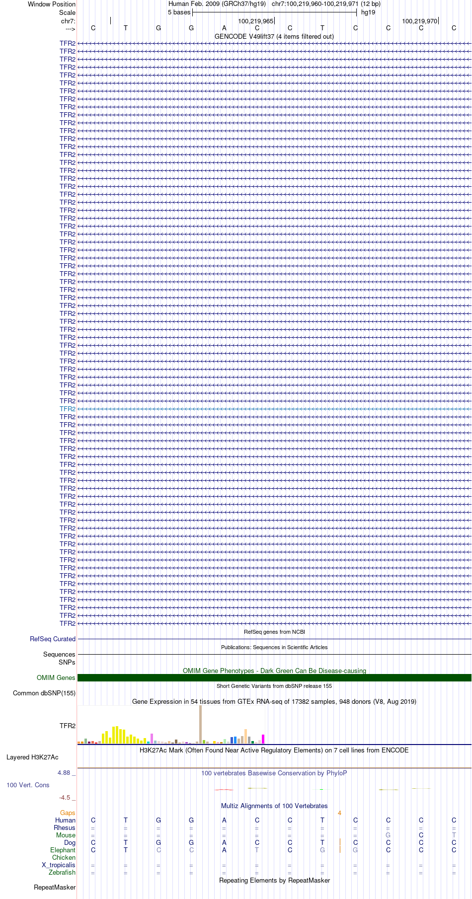Image resolution: width=472 pixels, height=899 pixels.
Task: Click the -4.5 lower conservation scale value
Action: point(65,798)
